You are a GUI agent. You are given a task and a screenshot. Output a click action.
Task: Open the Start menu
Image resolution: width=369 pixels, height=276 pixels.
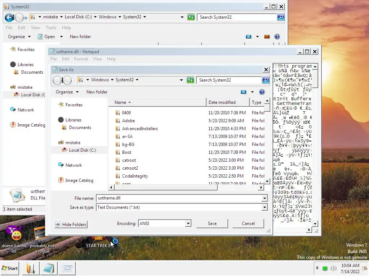(x=10, y=268)
